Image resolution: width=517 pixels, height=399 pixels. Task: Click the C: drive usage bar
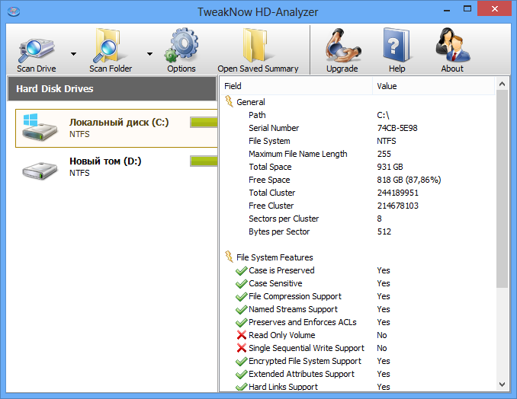tap(204, 122)
